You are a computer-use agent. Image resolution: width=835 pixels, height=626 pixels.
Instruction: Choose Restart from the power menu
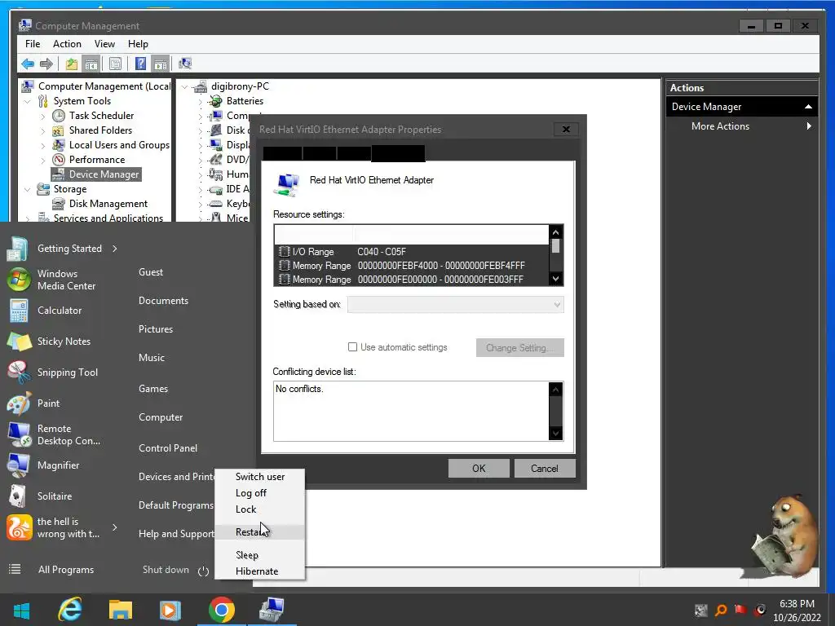click(260, 531)
